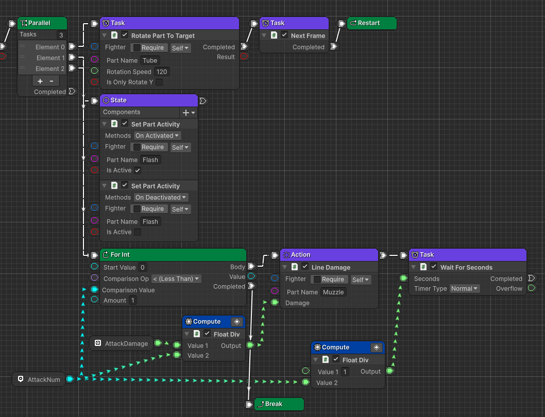
Task: Click the script icon beside Line Damage
Action: 295,267
